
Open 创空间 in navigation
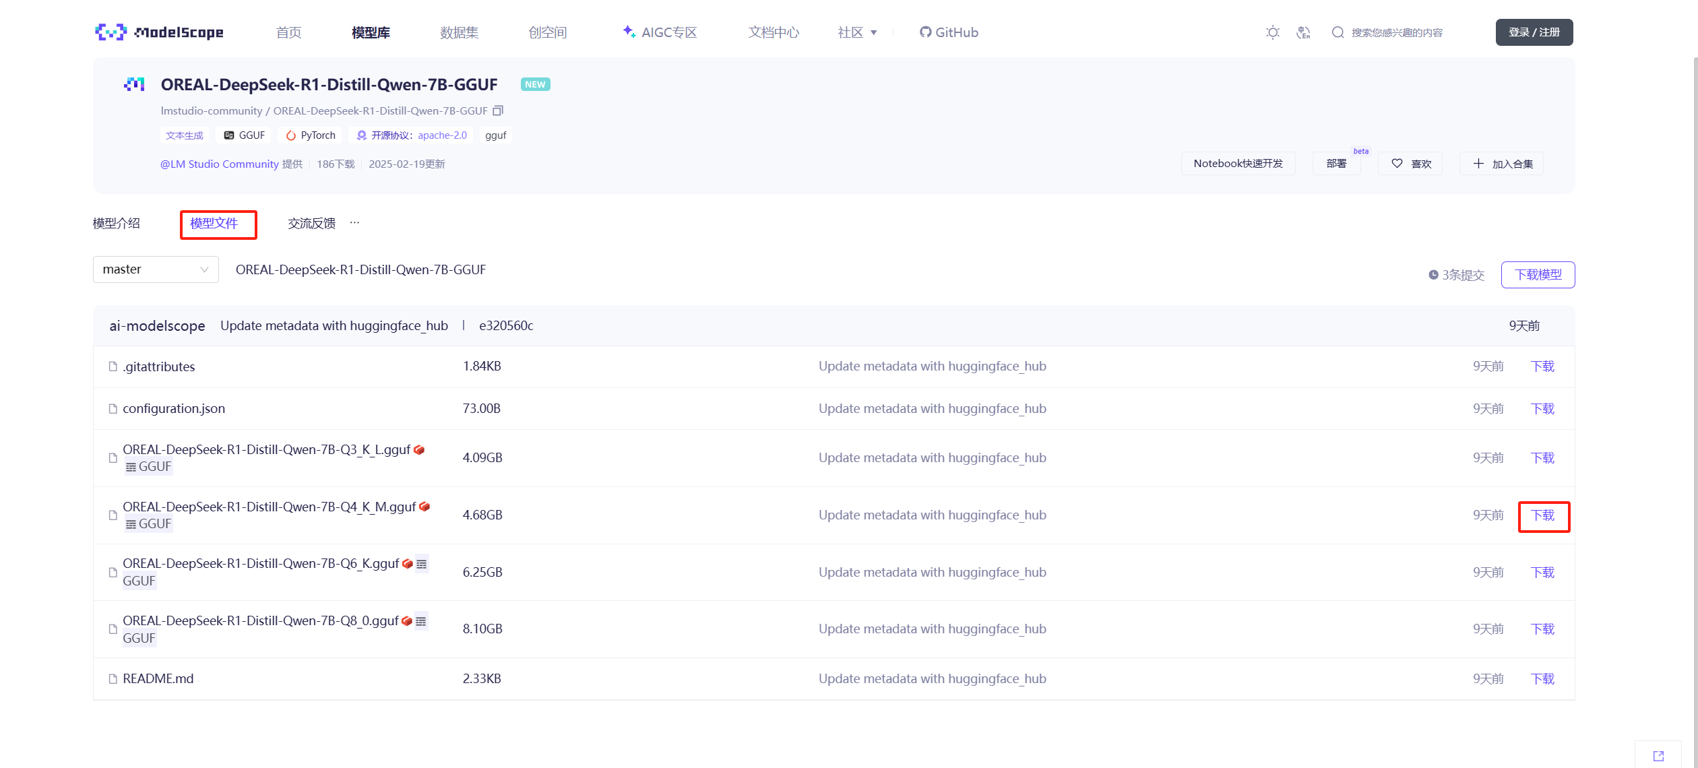click(548, 32)
